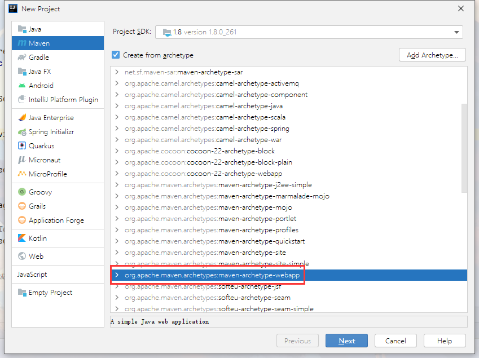Click the Kotlin K icon
Screen dimensions: 479x358
point(22,238)
